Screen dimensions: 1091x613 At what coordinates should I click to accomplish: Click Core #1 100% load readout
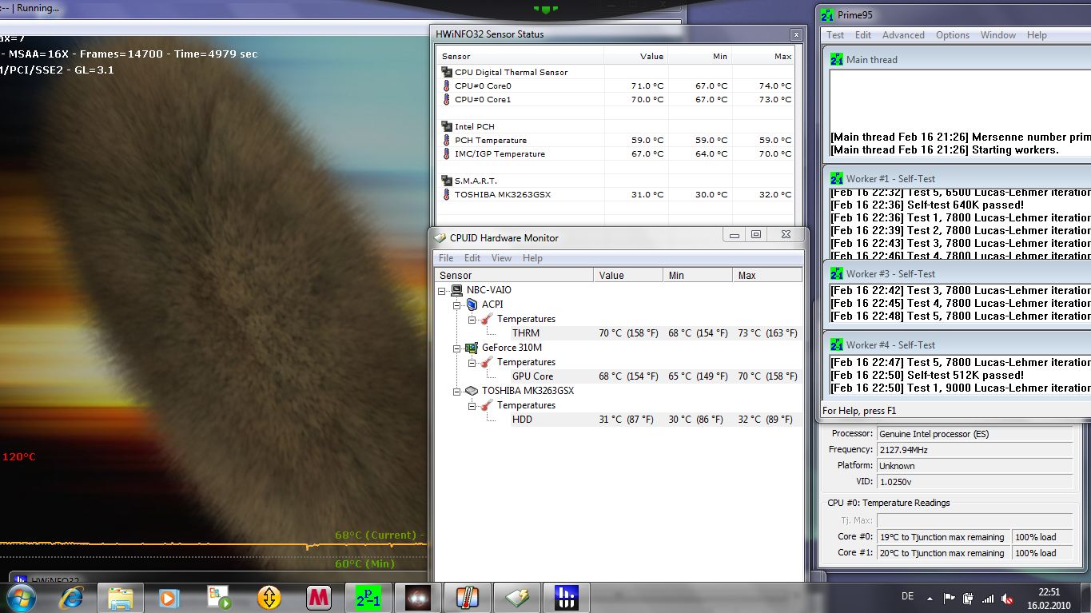1042,553
